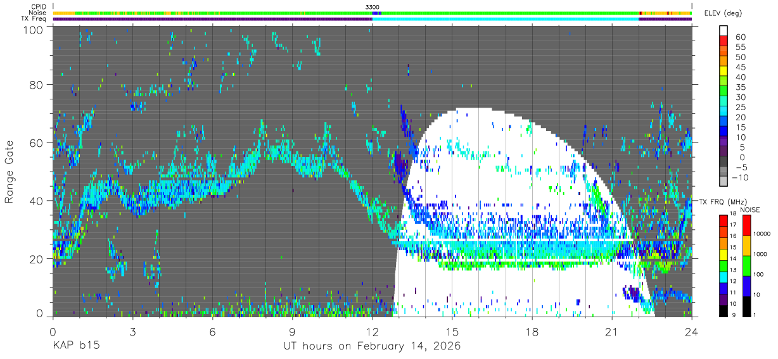The height and width of the screenshot is (359, 778).
Task: Click the 40 tick on Range Gate axis
Action: click(x=36, y=201)
